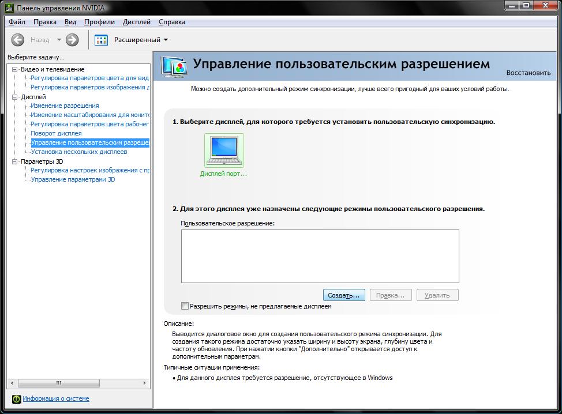
Task: Click the task tree scroll right arrow
Action: [144, 383]
